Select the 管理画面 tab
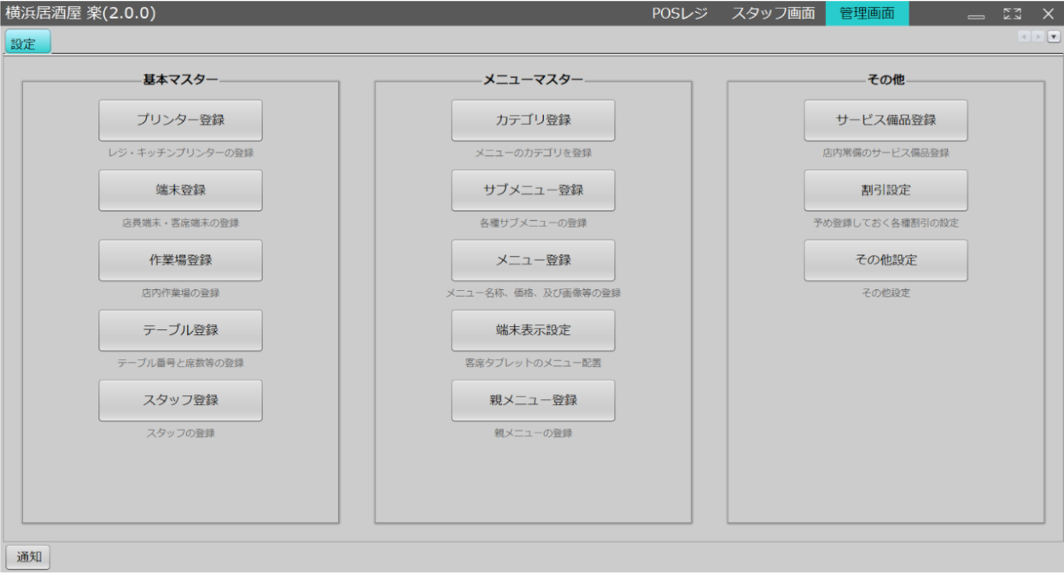 point(868,14)
